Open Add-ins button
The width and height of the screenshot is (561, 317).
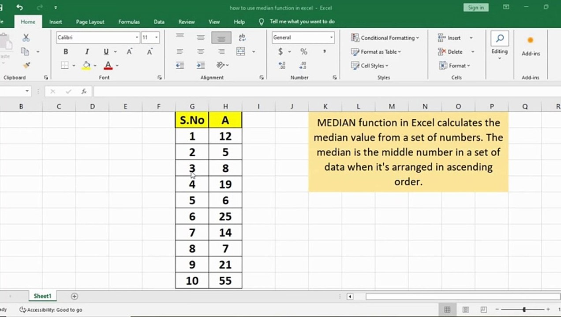[x=531, y=46]
